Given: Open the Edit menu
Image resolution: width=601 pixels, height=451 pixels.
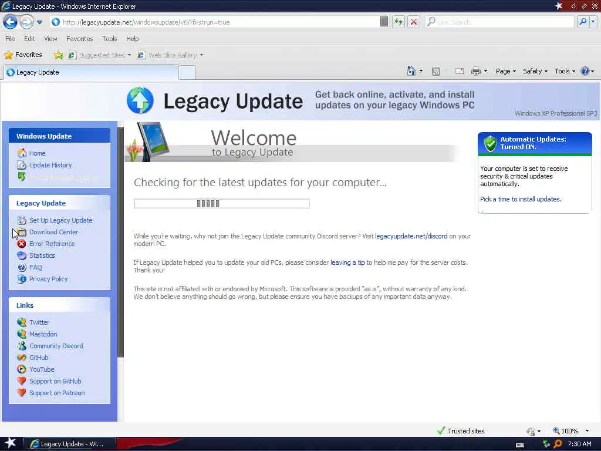Looking at the screenshot, I should tap(29, 39).
